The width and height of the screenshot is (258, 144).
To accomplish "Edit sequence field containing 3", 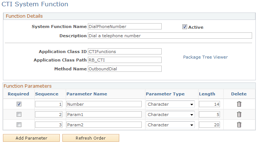I will coord(49,125).
